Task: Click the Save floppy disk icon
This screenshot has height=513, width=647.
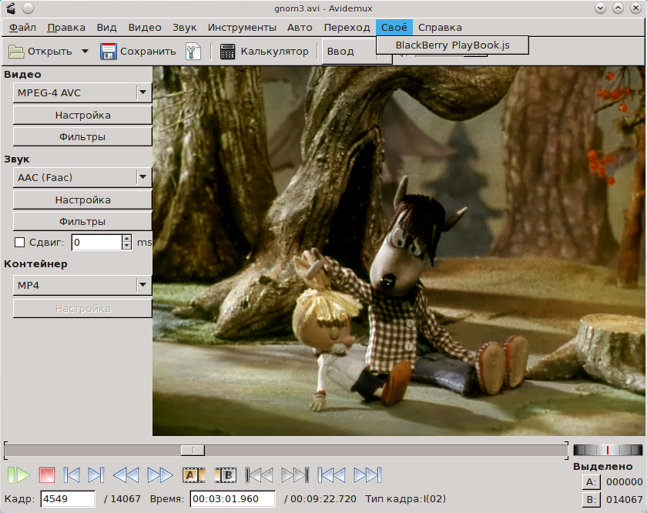Action: coord(109,52)
